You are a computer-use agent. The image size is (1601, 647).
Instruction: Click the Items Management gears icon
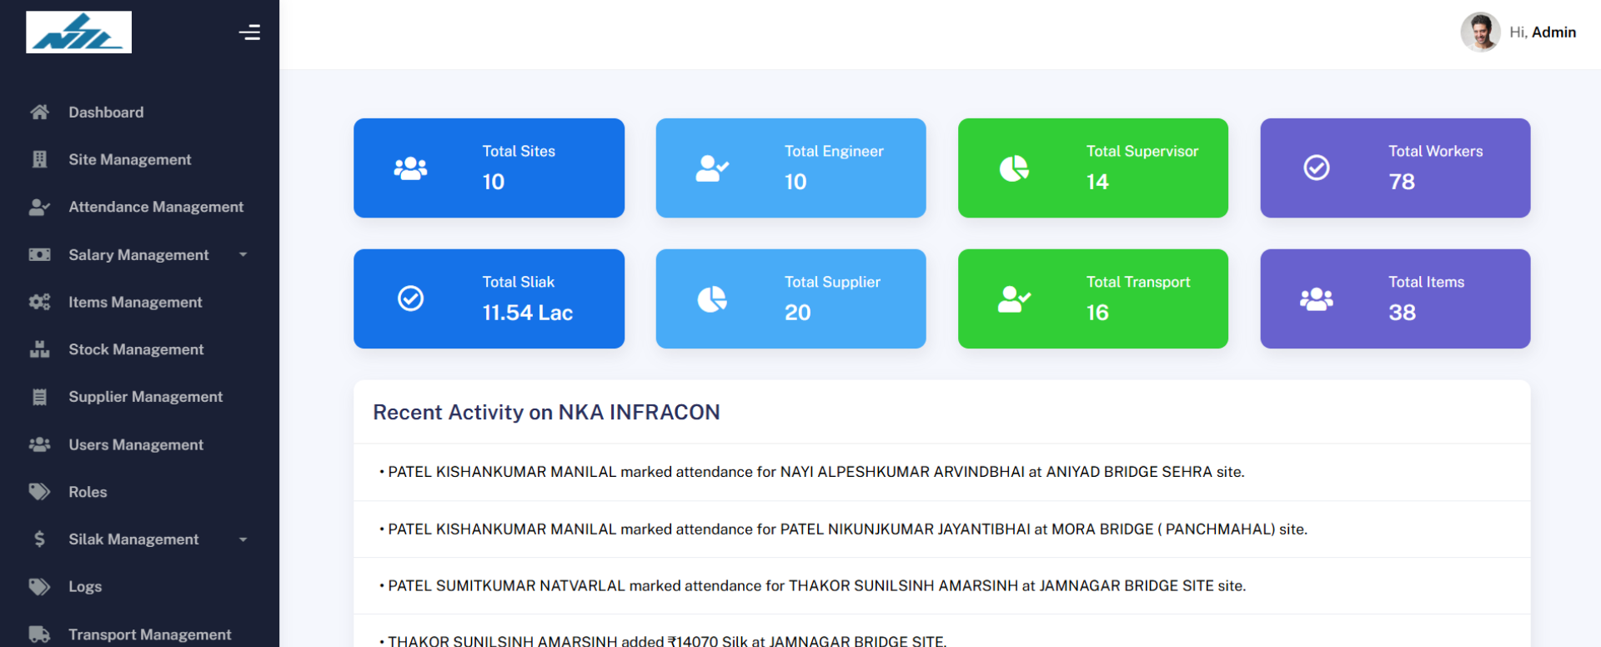pos(39,302)
